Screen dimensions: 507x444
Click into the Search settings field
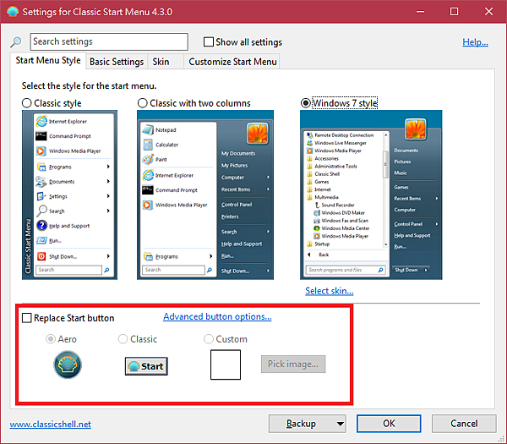tap(109, 41)
